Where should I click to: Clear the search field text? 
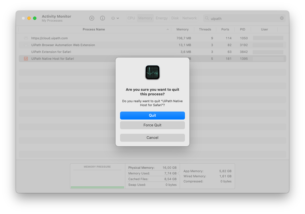click(x=282, y=18)
